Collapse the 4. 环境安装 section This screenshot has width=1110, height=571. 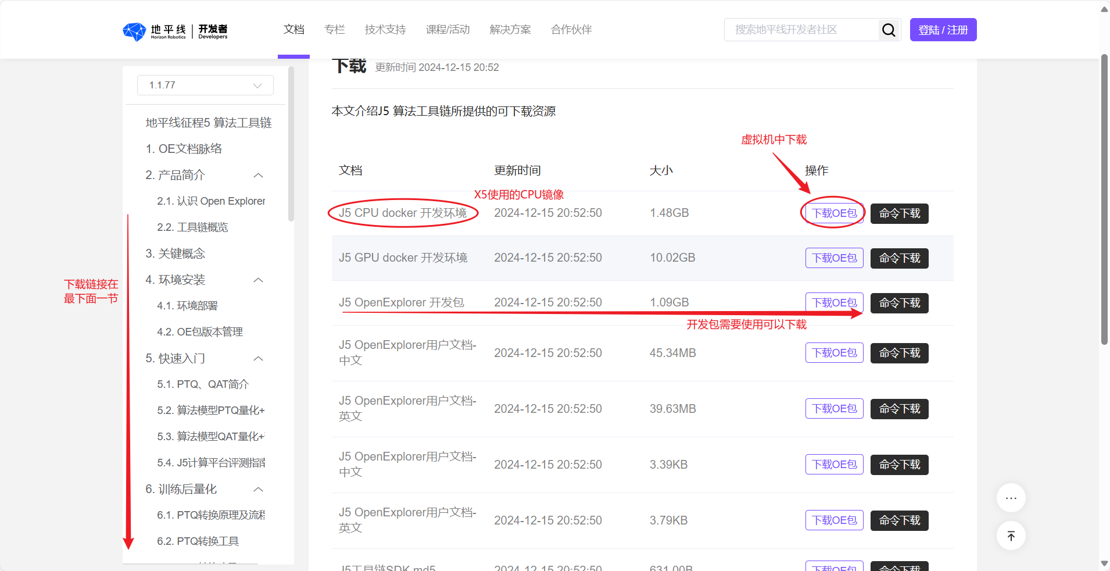point(259,280)
